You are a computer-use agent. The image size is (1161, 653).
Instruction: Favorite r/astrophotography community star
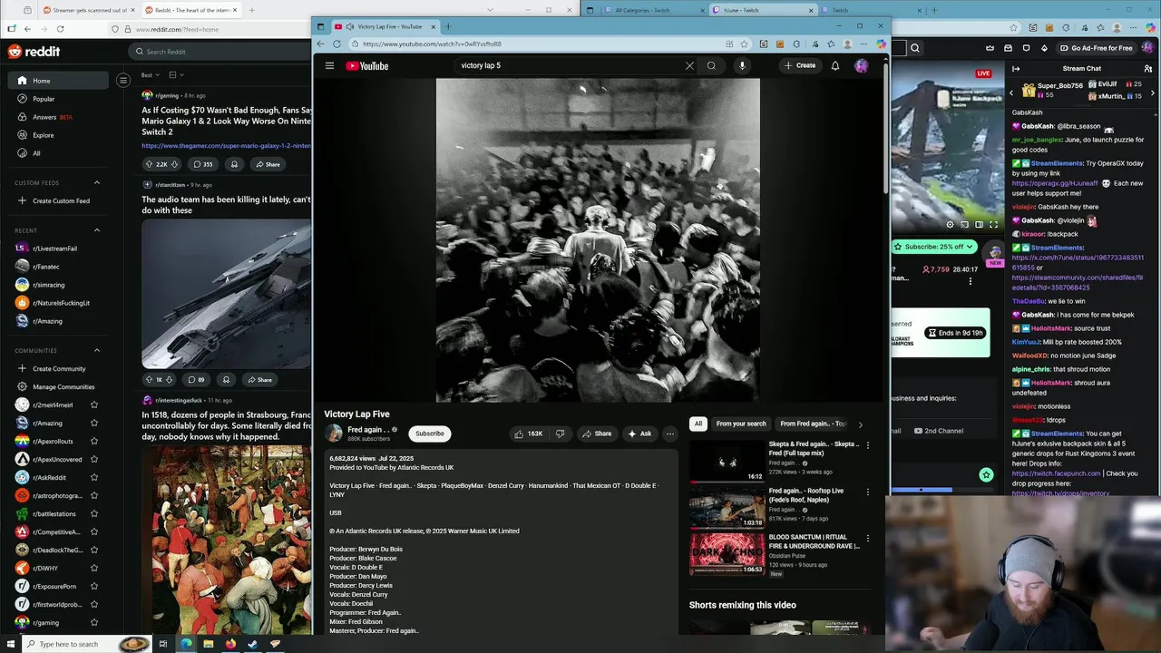click(93, 495)
